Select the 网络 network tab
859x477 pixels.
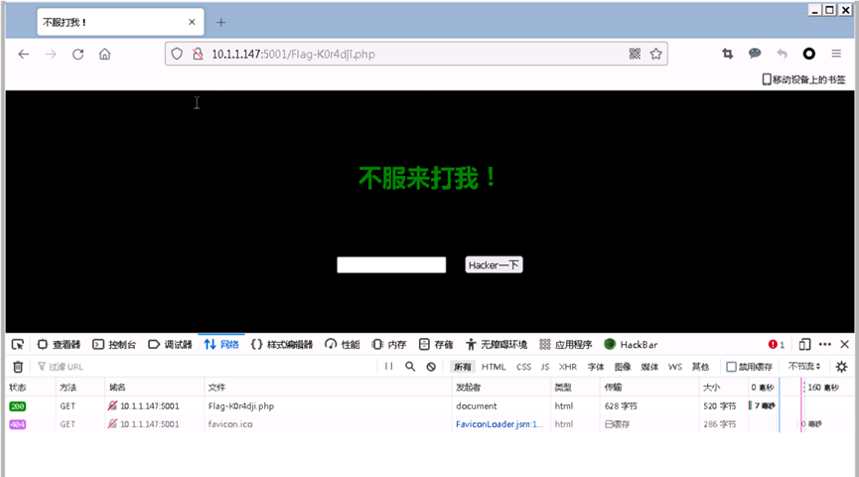221,344
